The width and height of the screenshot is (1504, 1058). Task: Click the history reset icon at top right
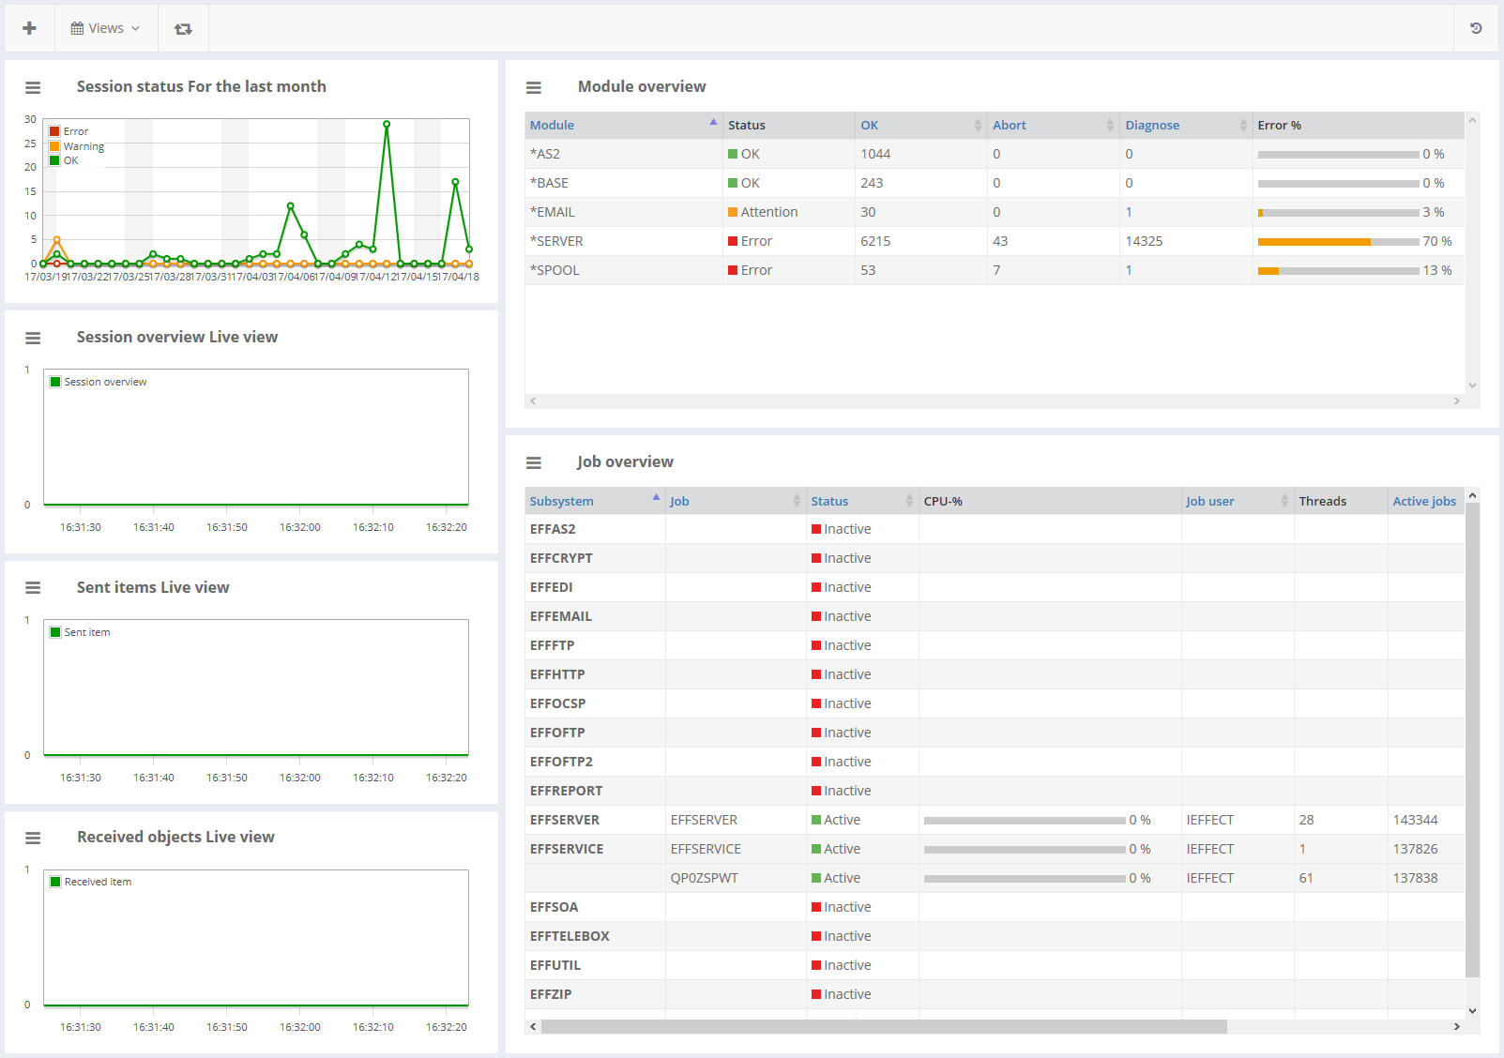1475,28
